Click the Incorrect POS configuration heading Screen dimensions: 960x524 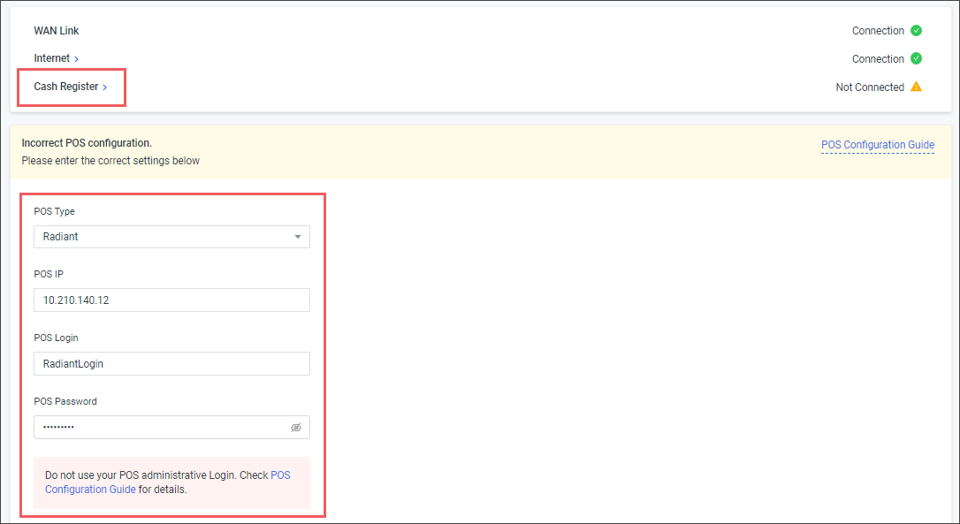pos(87,143)
